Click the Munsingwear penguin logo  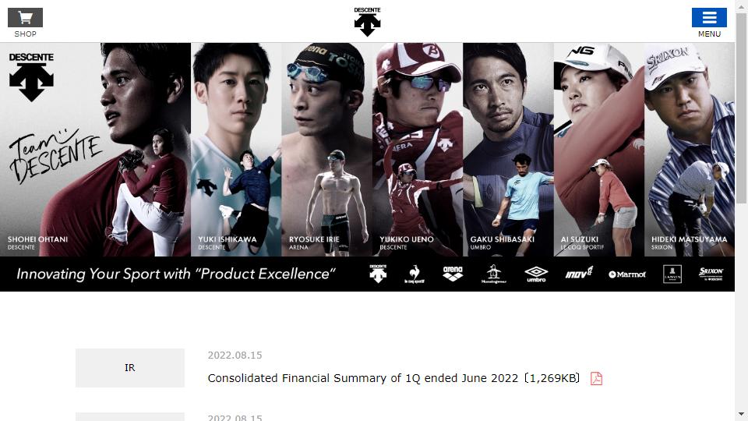tap(494, 274)
